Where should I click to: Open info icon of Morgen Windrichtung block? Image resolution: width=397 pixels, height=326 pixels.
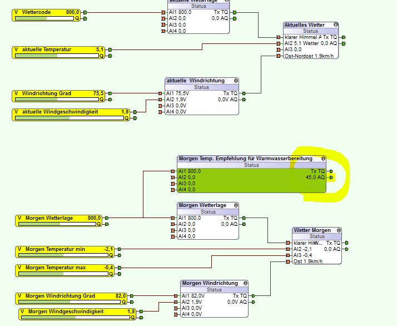(245, 283)
